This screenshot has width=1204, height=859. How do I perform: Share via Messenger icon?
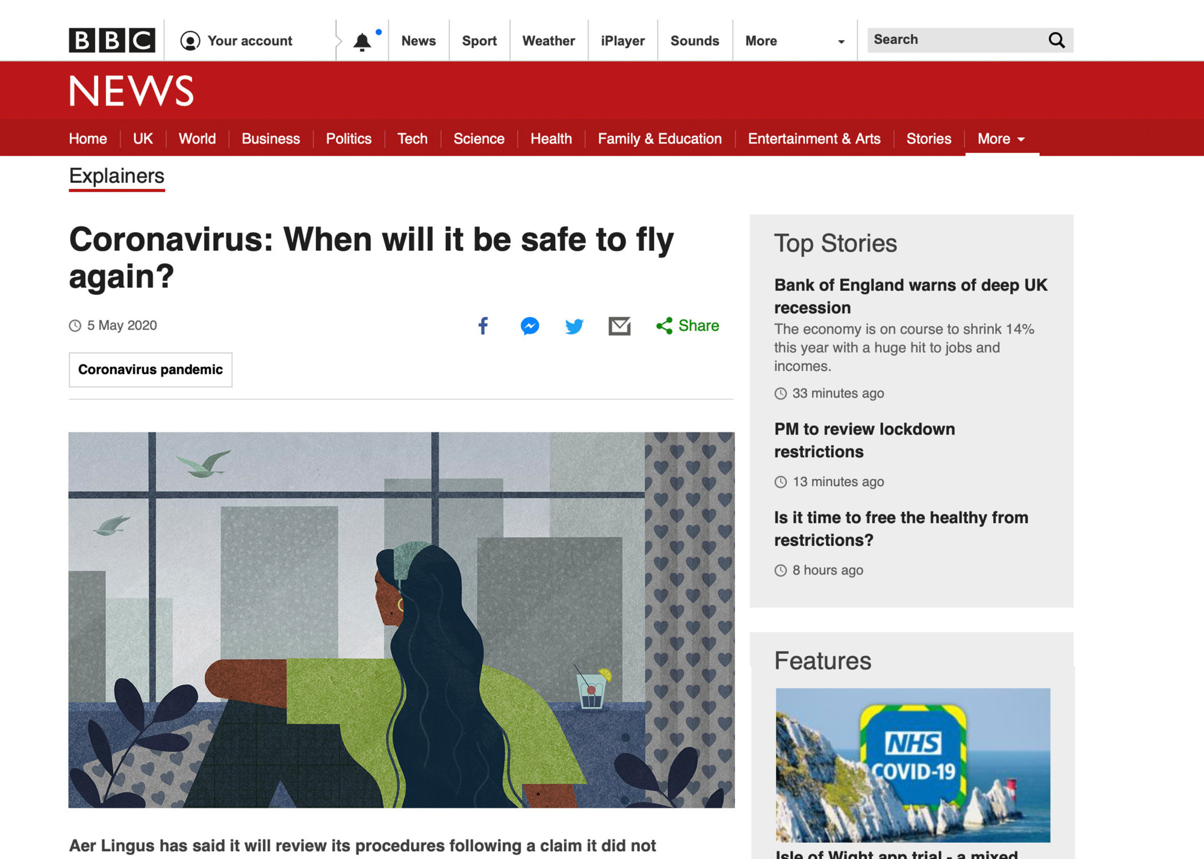(x=530, y=326)
